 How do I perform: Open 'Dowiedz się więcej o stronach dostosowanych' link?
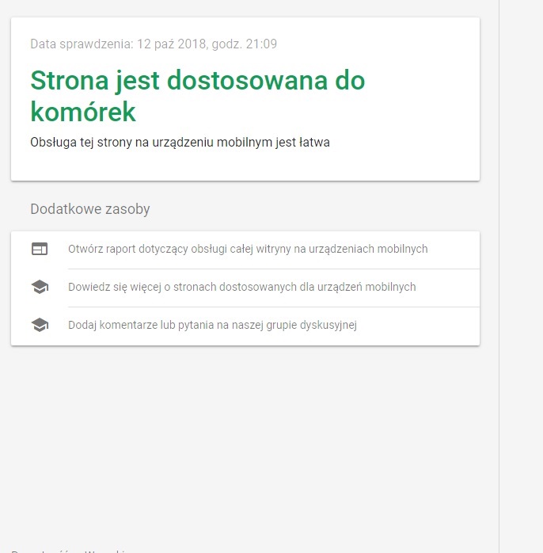[x=241, y=287]
